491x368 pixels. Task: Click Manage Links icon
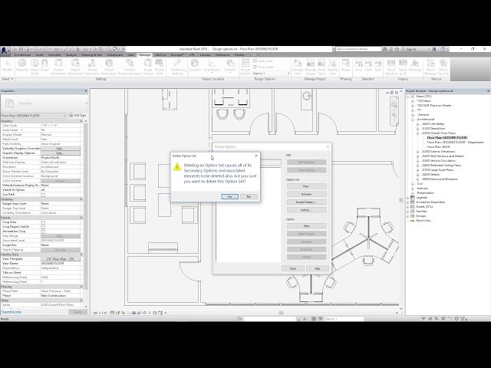click(298, 67)
